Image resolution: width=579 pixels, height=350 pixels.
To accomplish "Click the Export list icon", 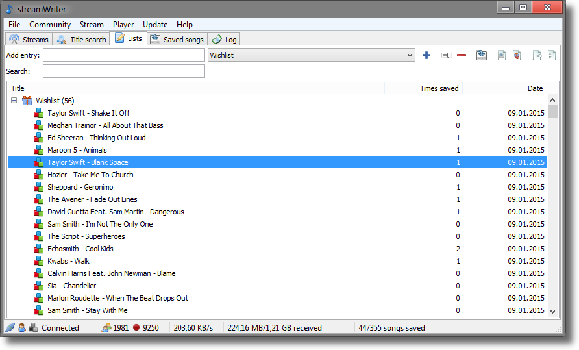I will (537, 55).
